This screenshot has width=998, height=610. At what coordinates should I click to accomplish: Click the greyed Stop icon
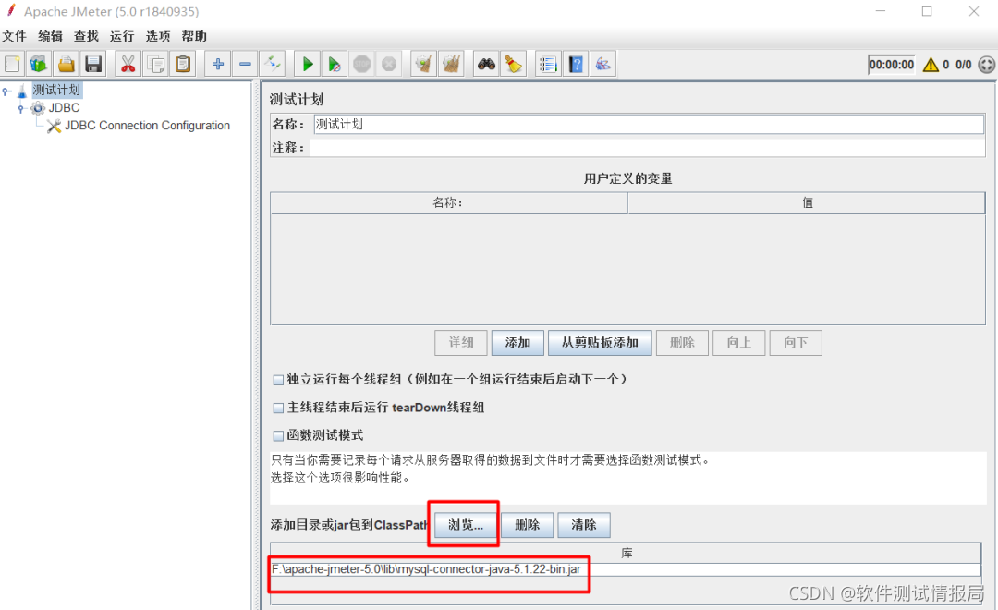[x=361, y=65]
